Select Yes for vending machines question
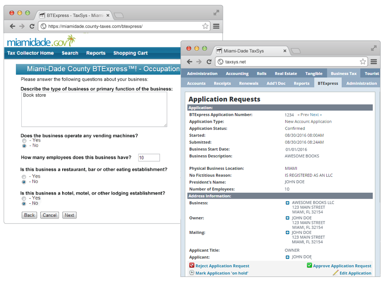The image size is (386, 288). pos(24,141)
